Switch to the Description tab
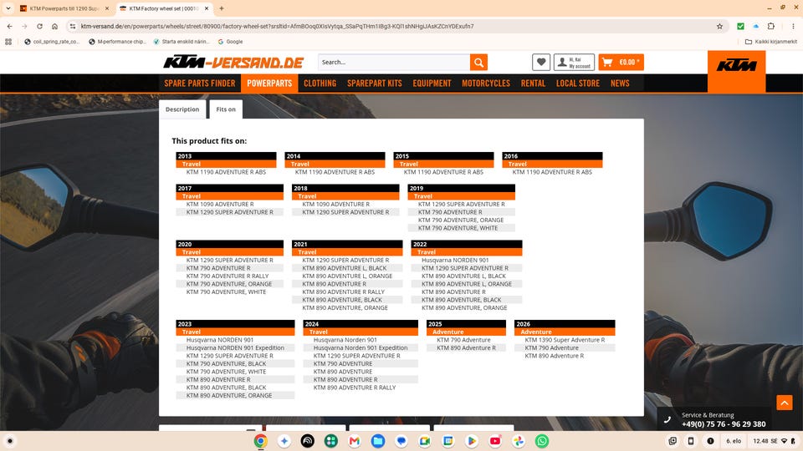The image size is (803, 451). pos(182,109)
